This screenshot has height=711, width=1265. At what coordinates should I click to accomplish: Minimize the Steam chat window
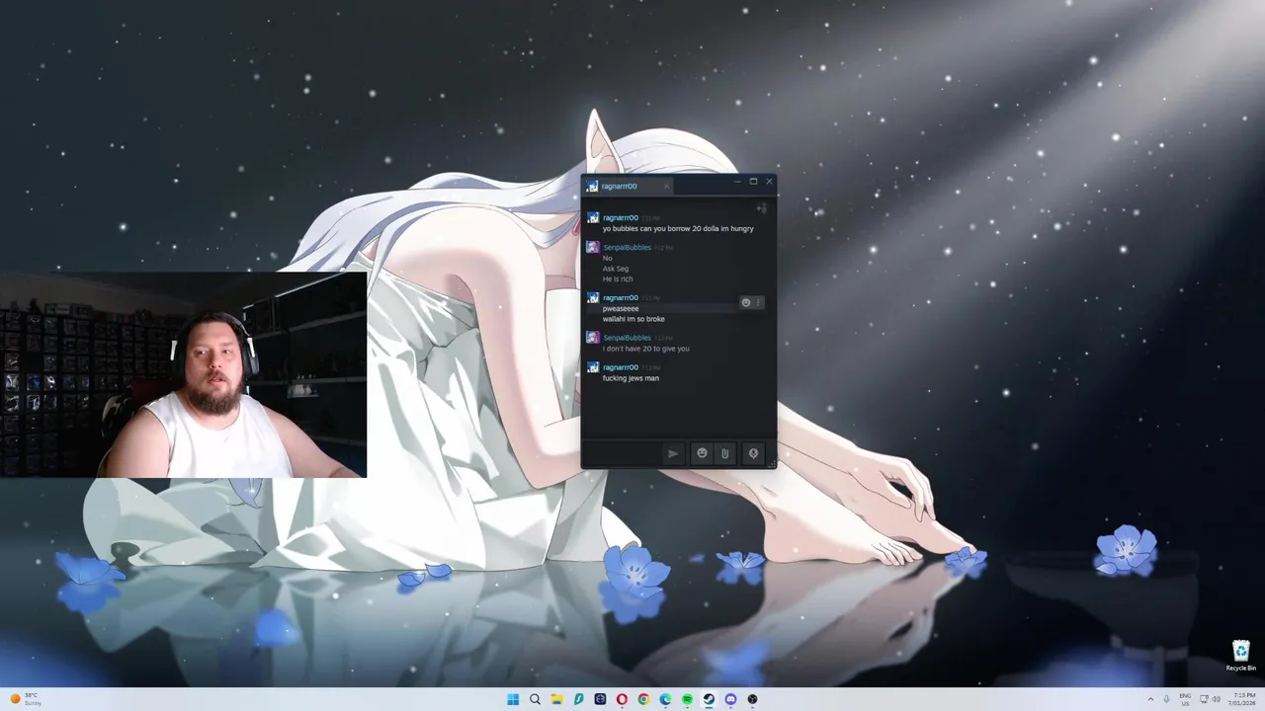737,182
